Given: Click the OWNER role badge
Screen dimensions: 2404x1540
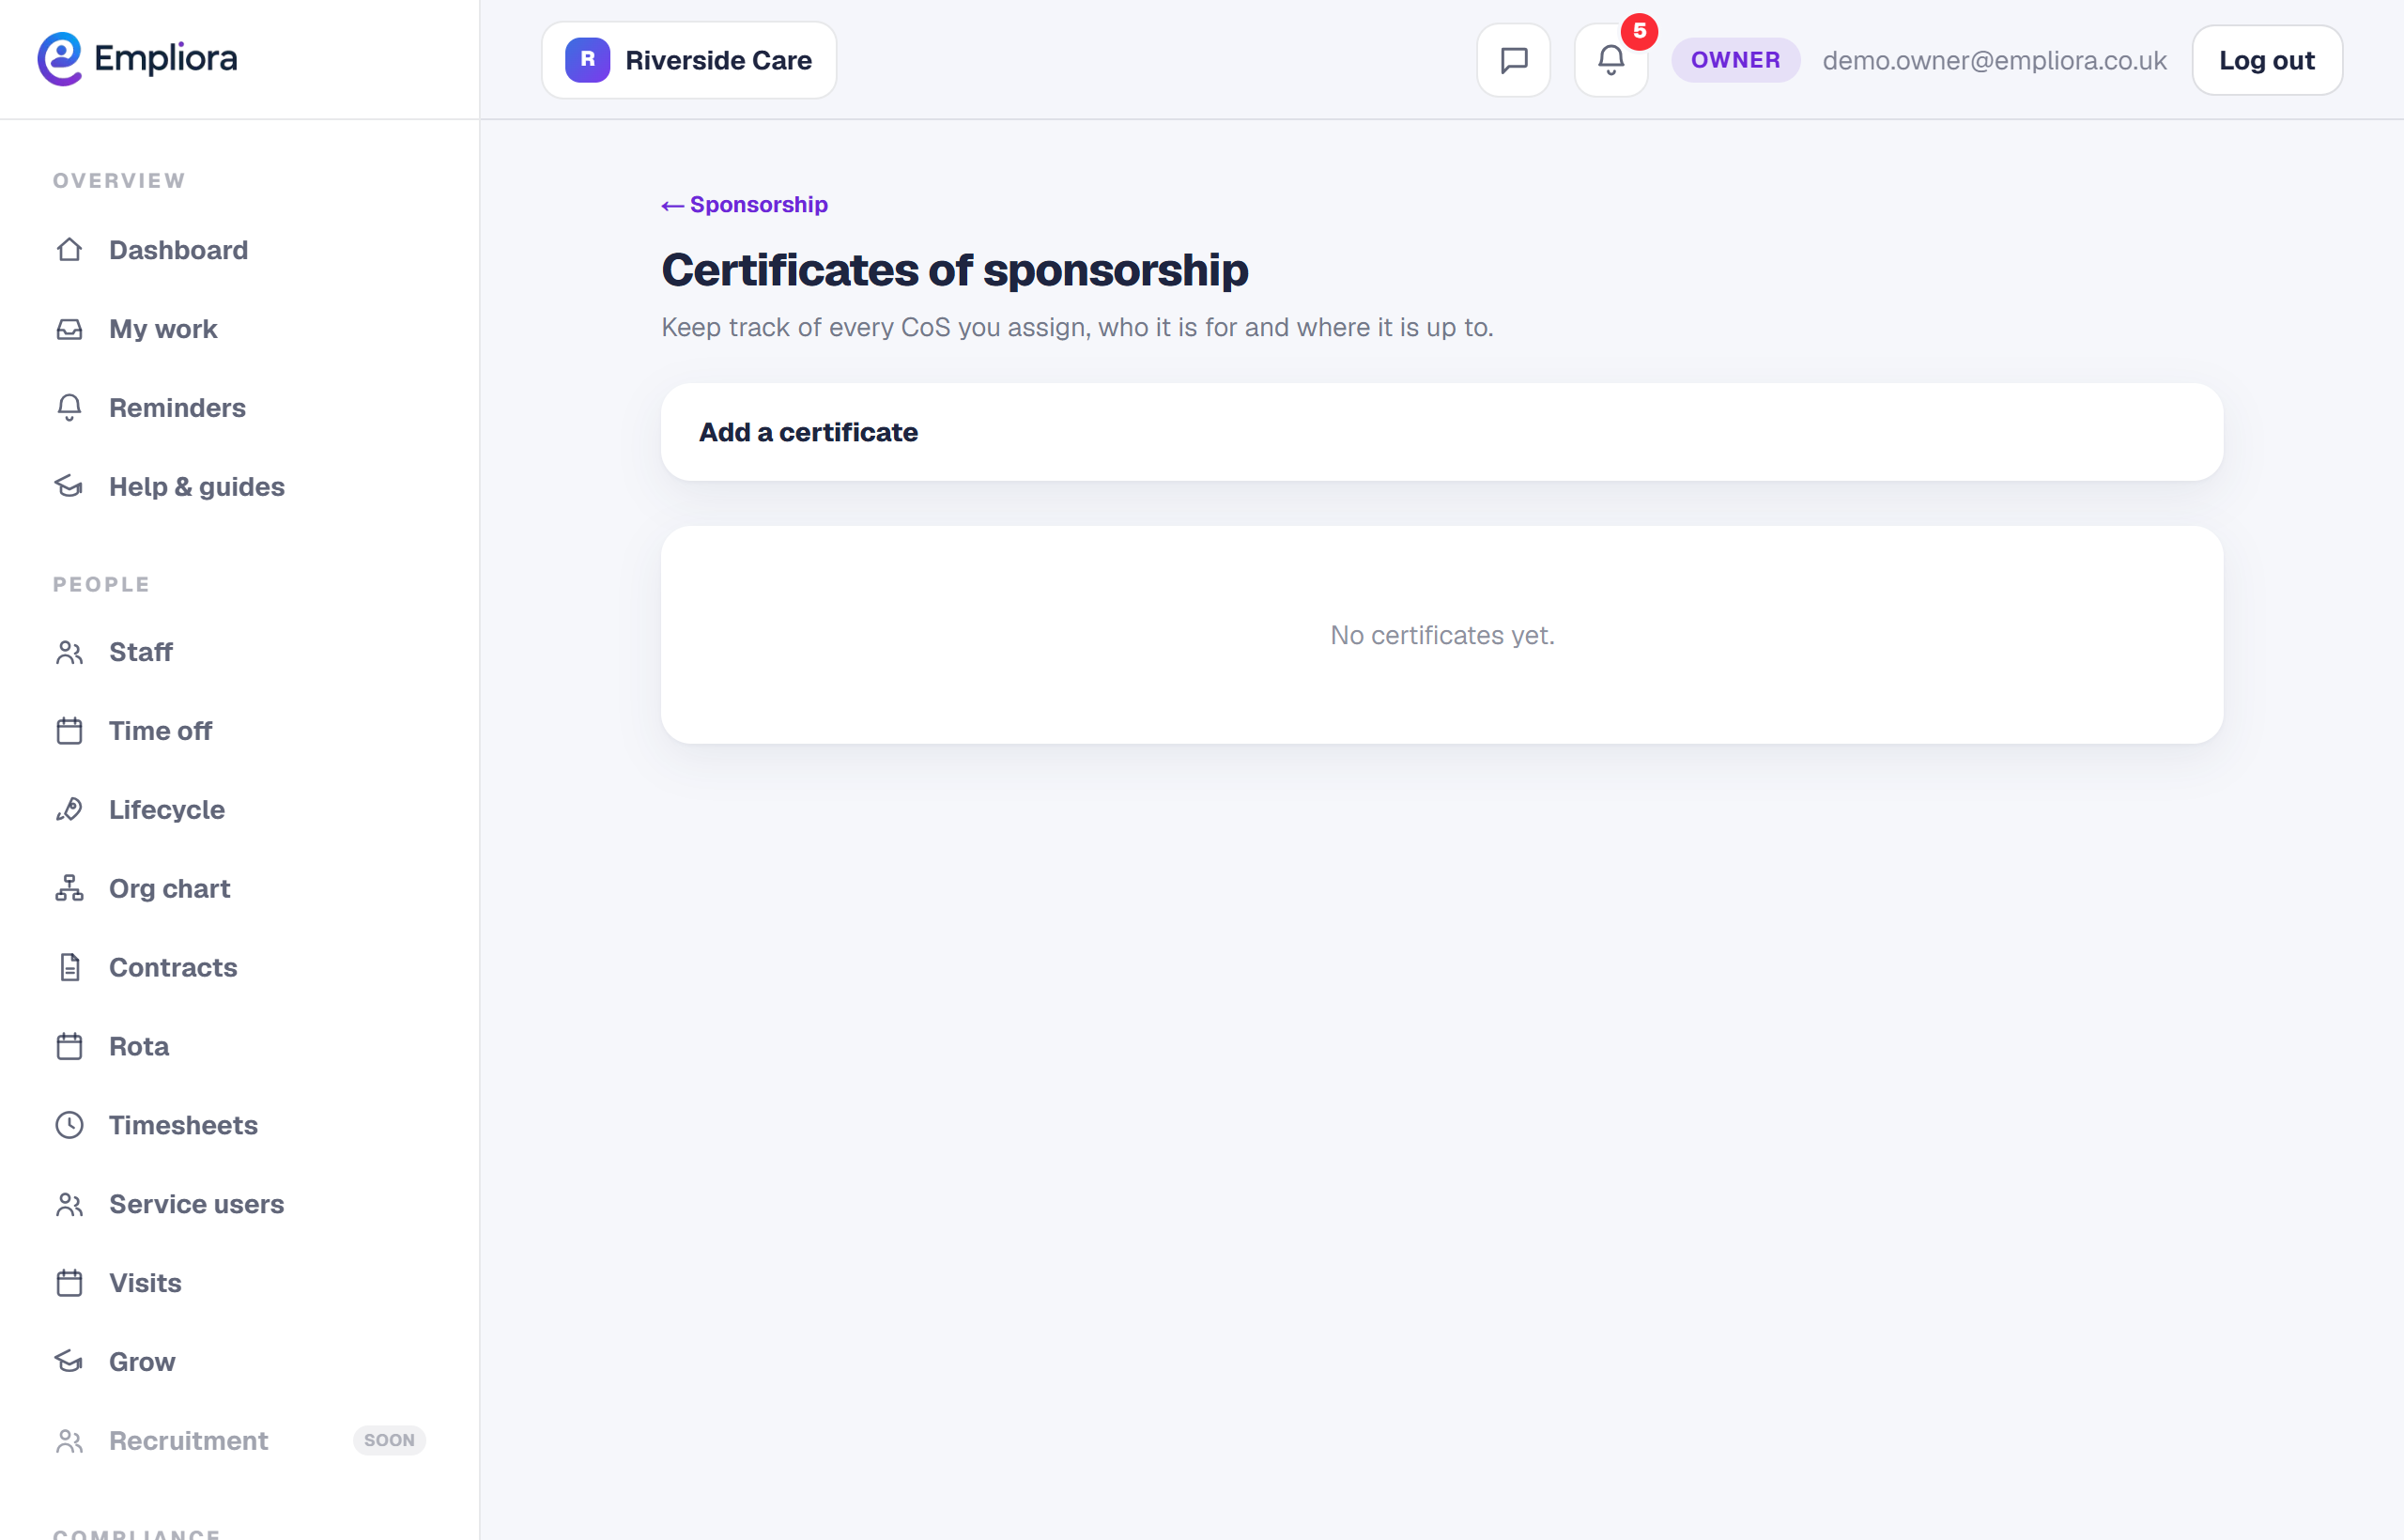Looking at the screenshot, I should pyautogui.click(x=1735, y=60).
